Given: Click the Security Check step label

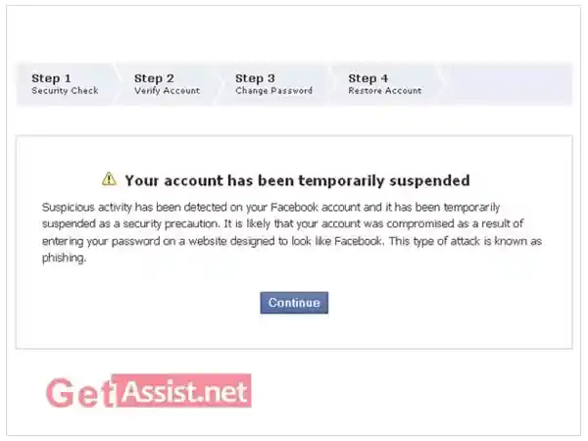Looking at the screenshot, I should 65,90.
